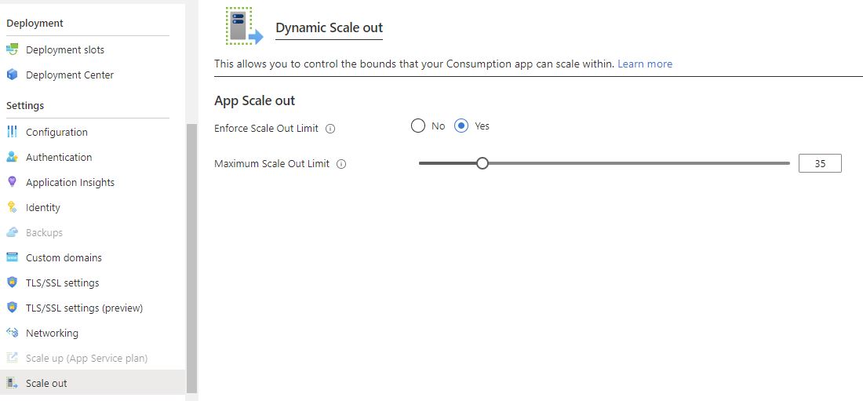Click the Custom domains icon

coord(12,257)
